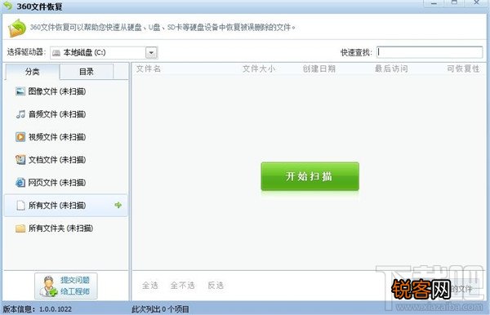The image size is (490, 315).
Task: Click the video files play icon
Action: (x=20, y=137)
